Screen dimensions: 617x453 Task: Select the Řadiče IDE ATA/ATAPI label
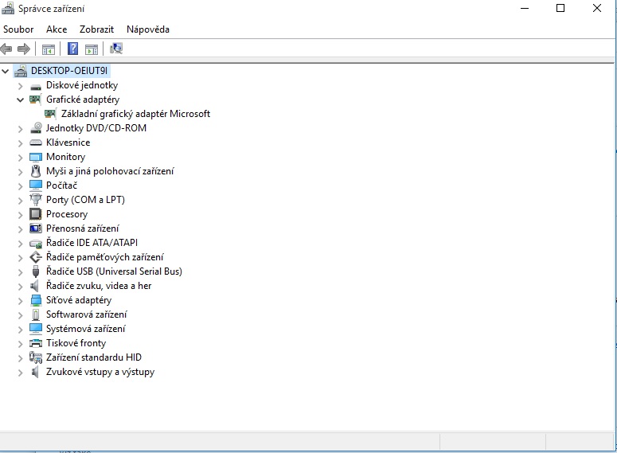pos(92,243)
